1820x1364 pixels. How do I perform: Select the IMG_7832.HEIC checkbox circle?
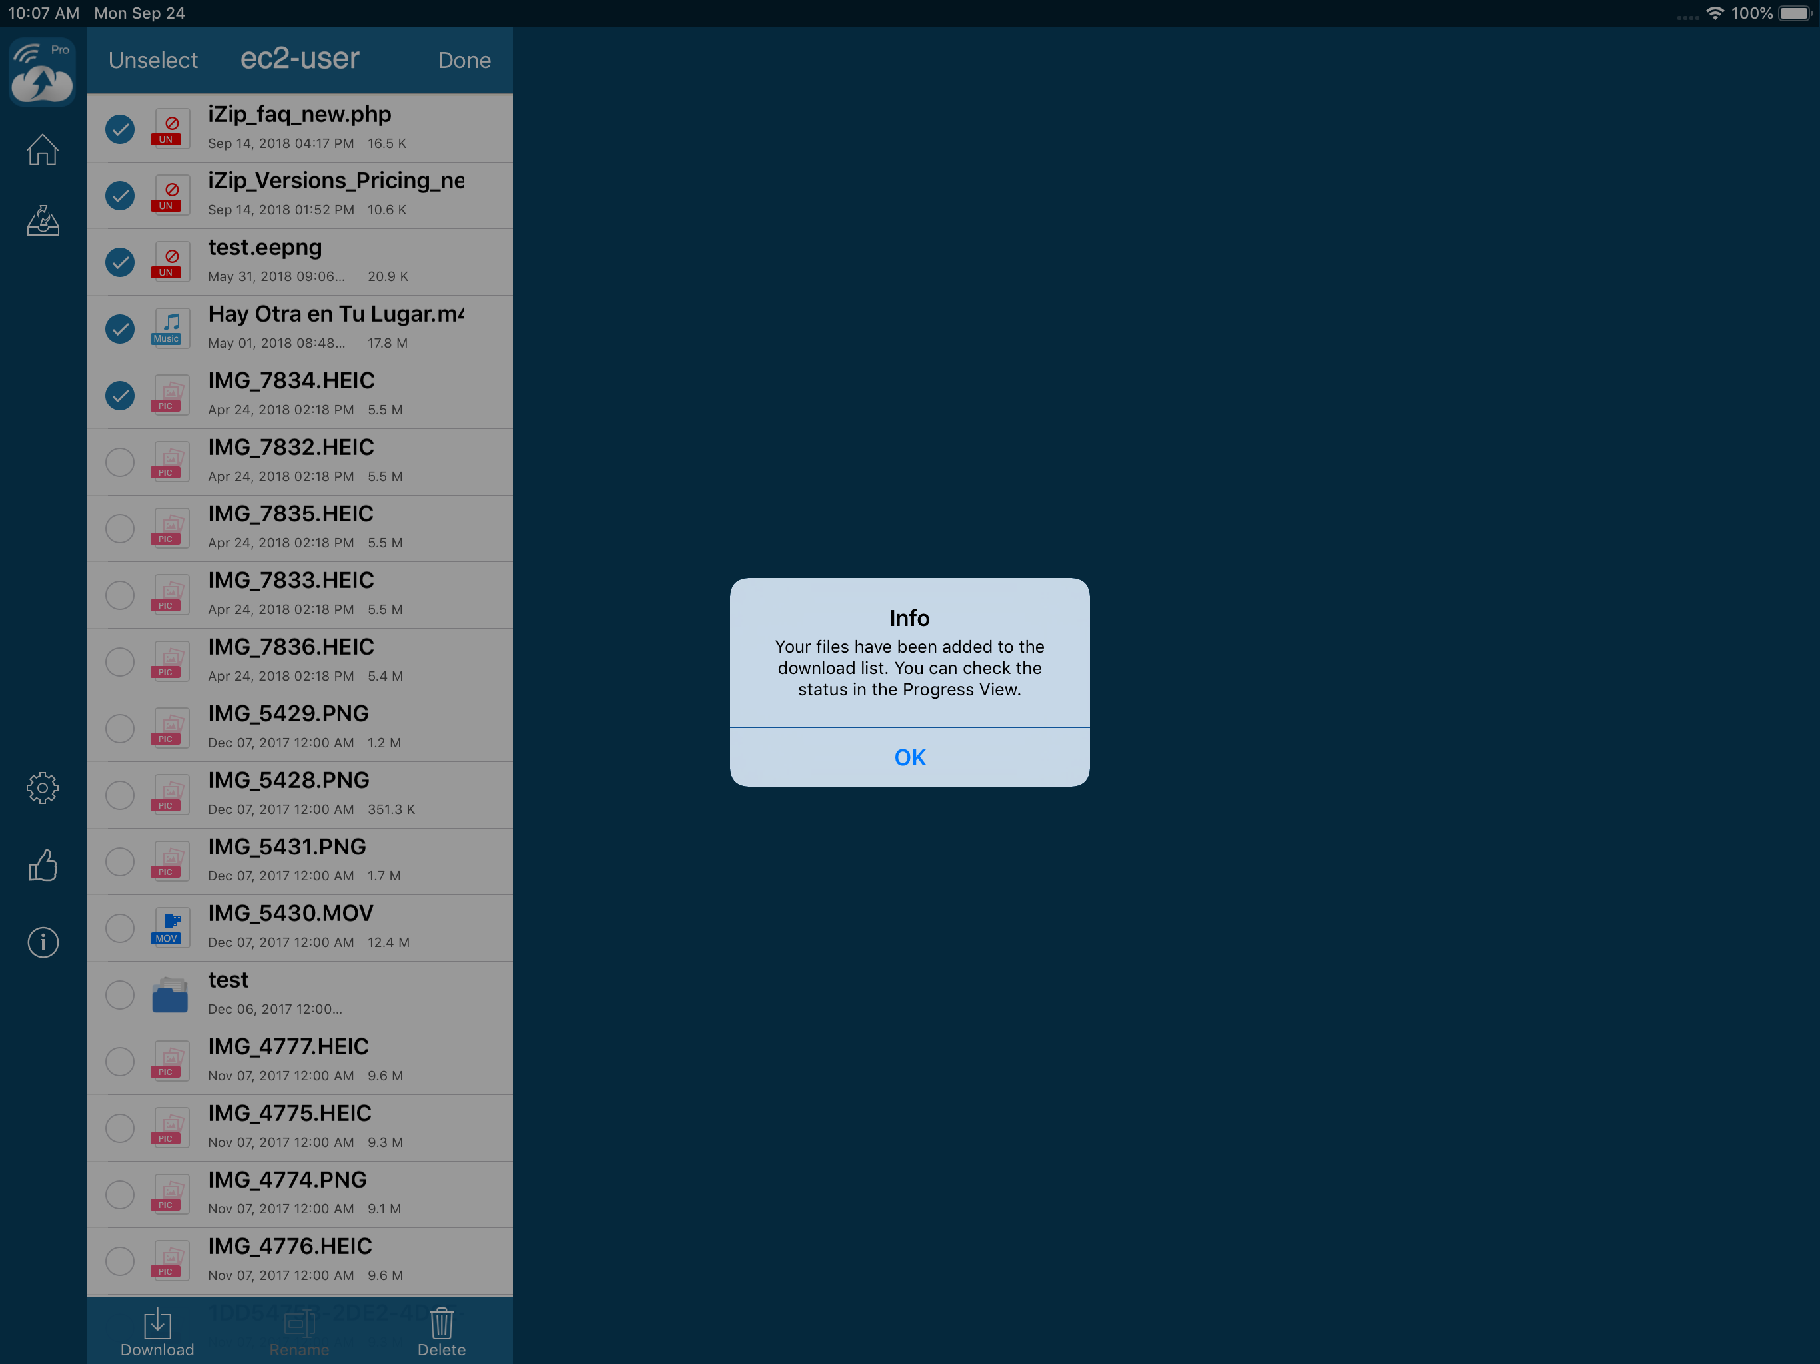pyautogui.click(x=120, y=462)
